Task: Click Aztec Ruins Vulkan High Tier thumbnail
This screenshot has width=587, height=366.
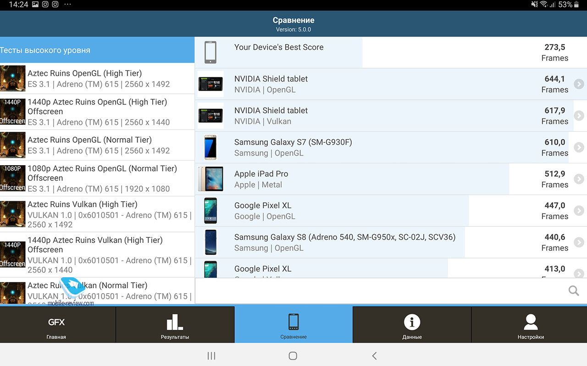Action: coord(13,214)
